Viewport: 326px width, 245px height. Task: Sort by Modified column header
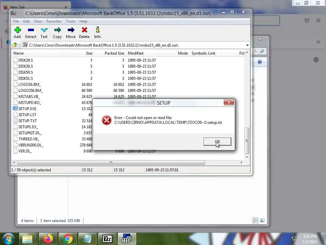(x=142, y=53)
